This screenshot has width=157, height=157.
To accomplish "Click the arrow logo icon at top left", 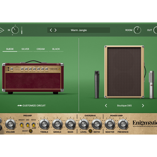I will tap(2, 30).
